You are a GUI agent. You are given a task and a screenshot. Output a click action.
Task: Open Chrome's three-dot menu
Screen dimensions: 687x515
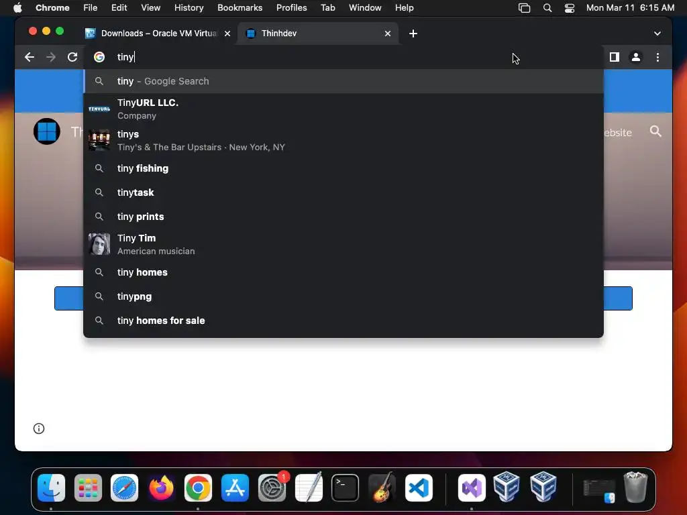[657, 57]
